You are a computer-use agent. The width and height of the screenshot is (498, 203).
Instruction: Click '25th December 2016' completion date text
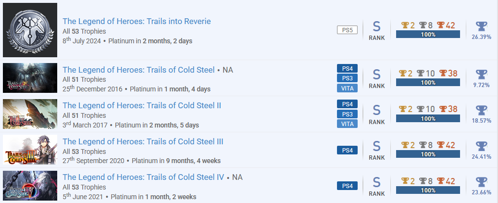(92, 89)
